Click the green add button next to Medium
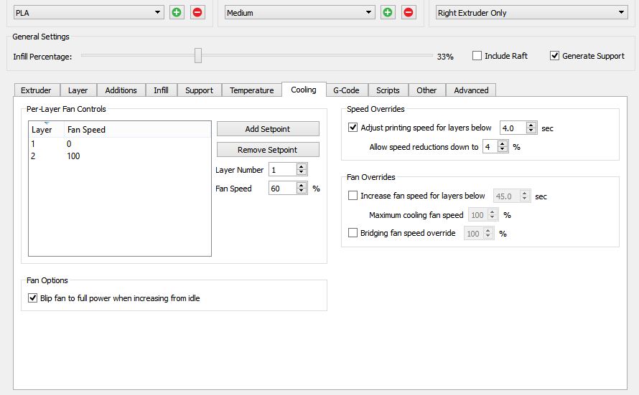639x395 pixels. pyautogui.click(x=388, y=12)
